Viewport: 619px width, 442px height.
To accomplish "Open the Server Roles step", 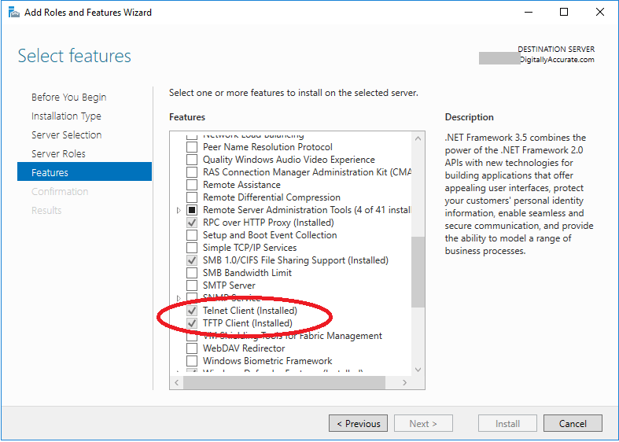I will tap(58, 153).
